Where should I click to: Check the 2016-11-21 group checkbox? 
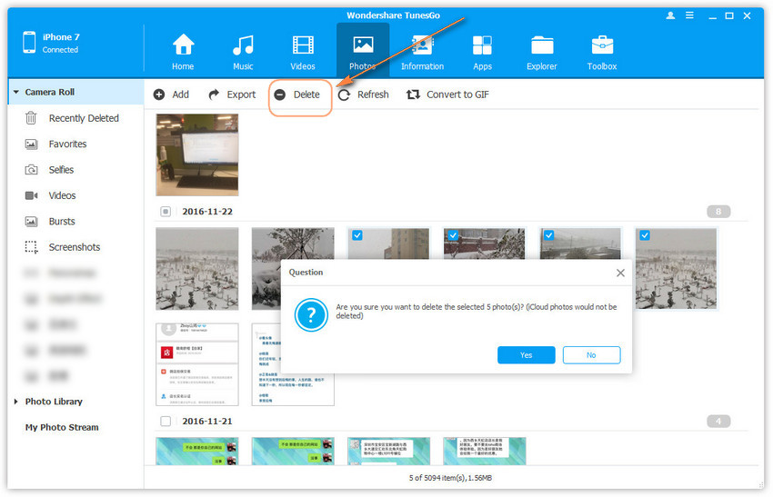[x=166, y=422]
